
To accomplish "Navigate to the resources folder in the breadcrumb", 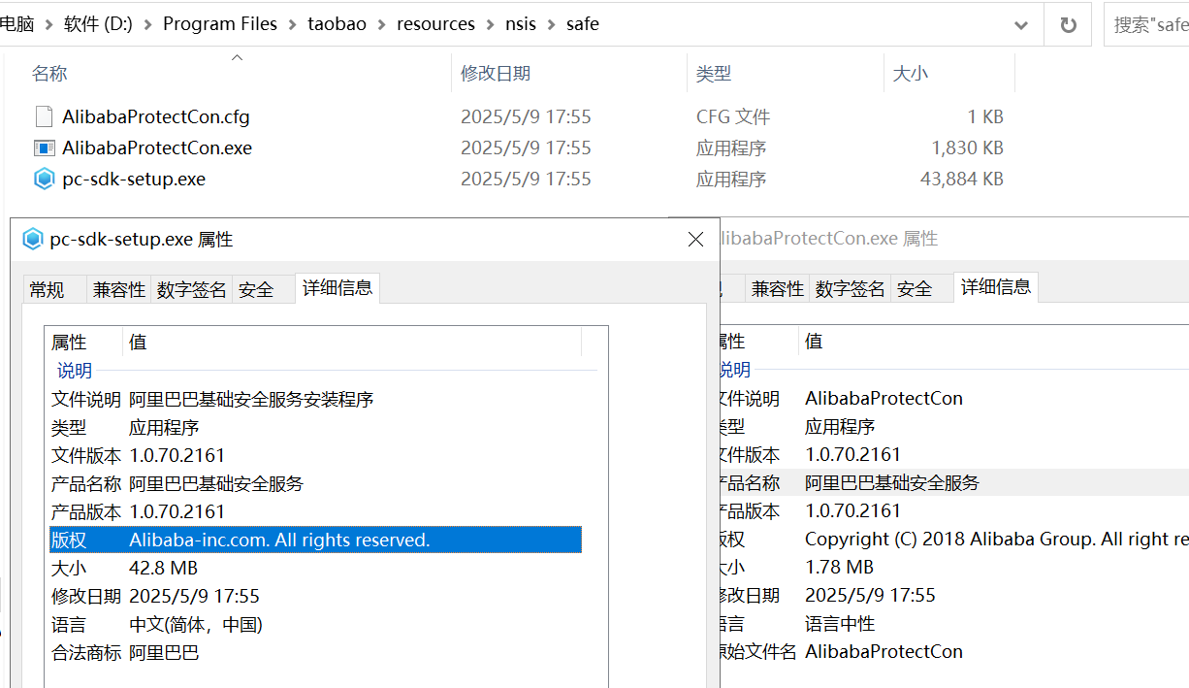I will pyautogui.click(x=435, y=23).
